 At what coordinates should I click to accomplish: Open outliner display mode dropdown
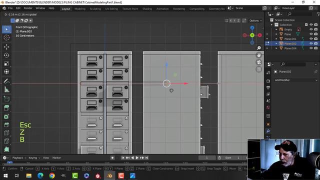[270, 14]
